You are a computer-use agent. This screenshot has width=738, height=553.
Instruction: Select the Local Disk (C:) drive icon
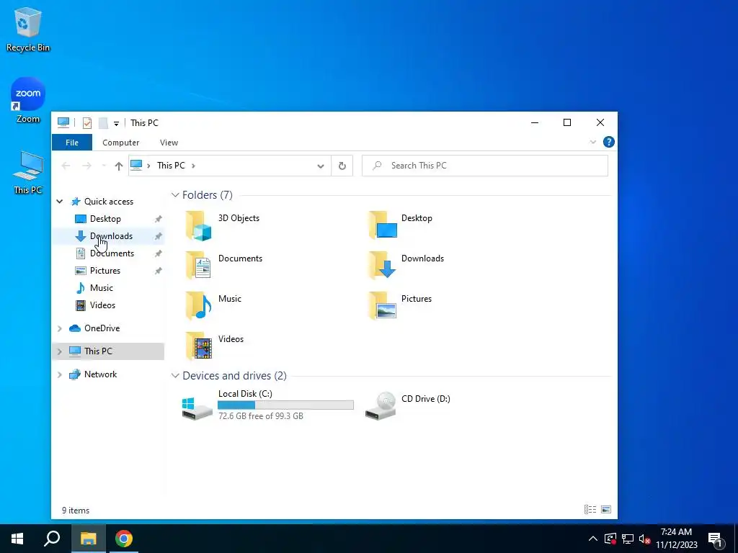click(x=197, y=408)
